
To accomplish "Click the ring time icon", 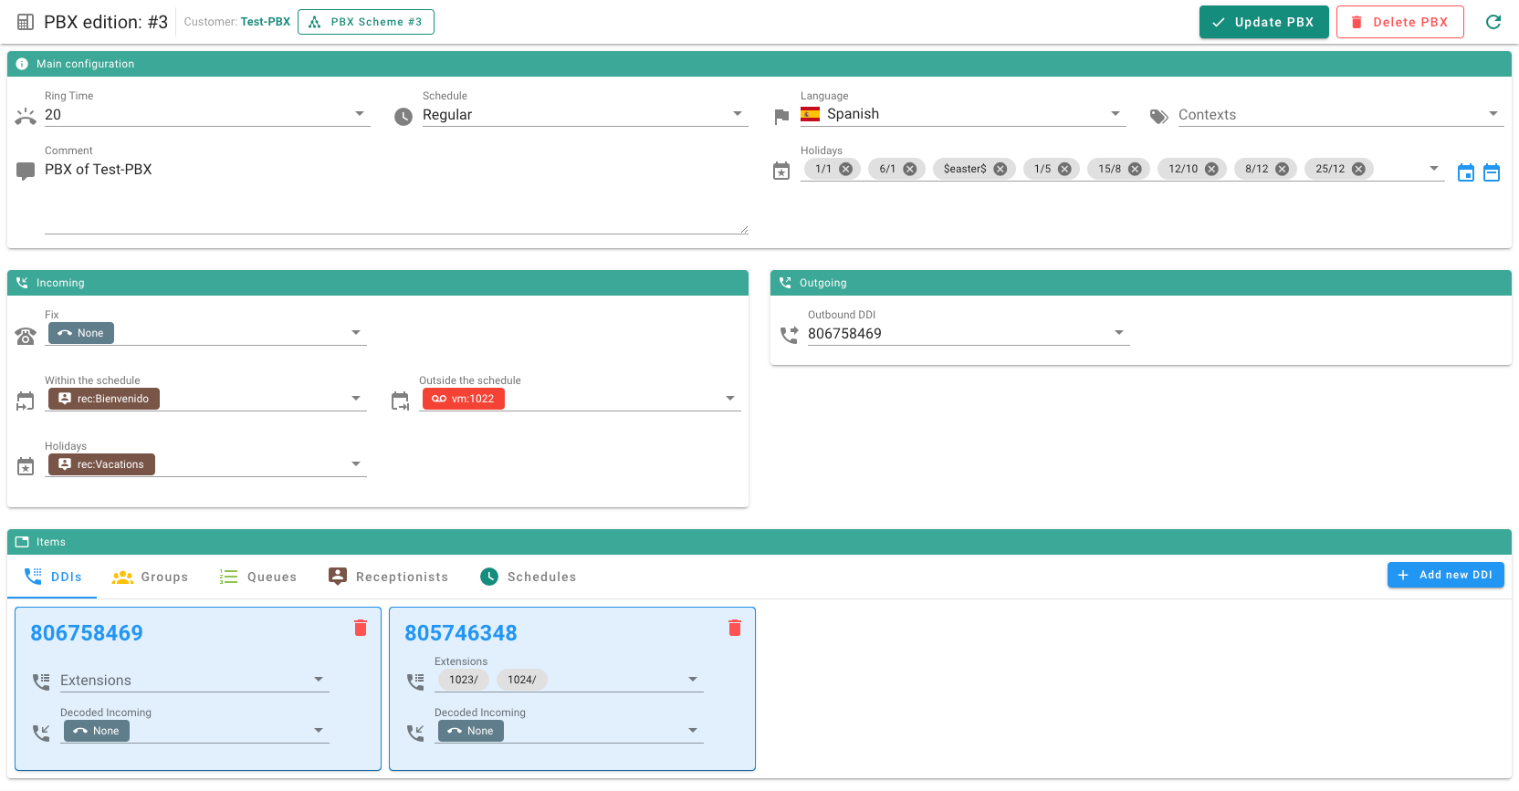I will (26, 117).
